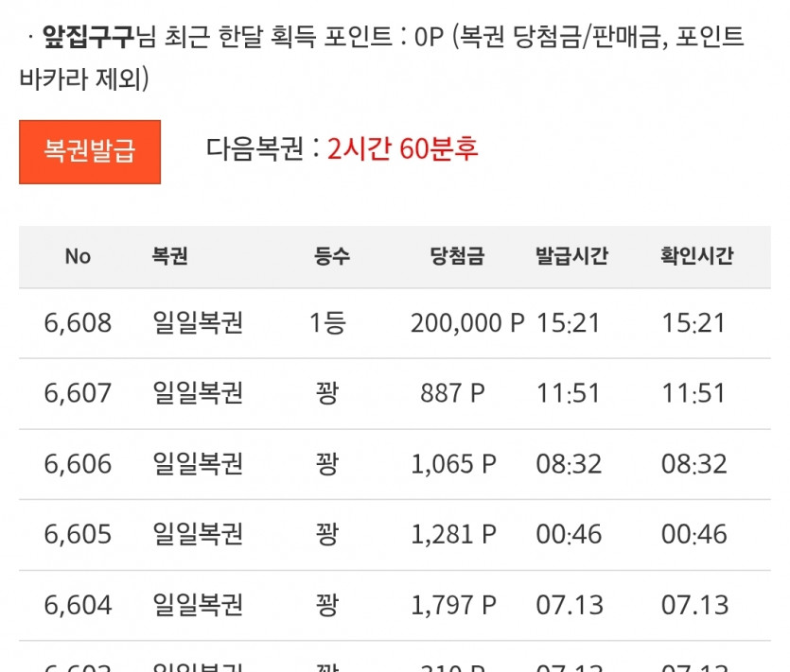Click the 확인시간 column header
This screenshot has height=672, width=790.
pyautogui.click(x=696, y=256)
